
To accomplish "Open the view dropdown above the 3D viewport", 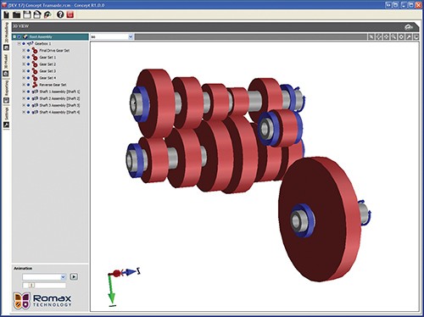I will (x=131, y=36).
